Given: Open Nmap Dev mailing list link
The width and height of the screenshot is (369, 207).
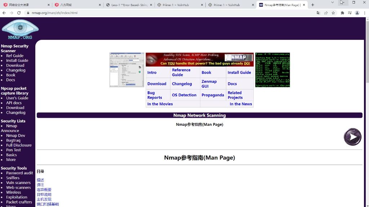Looking at the screenshot, I should [15, 135].
